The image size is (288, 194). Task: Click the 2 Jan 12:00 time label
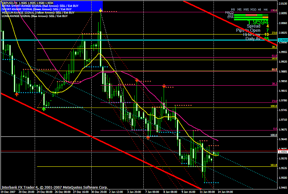tap(116, 192)
